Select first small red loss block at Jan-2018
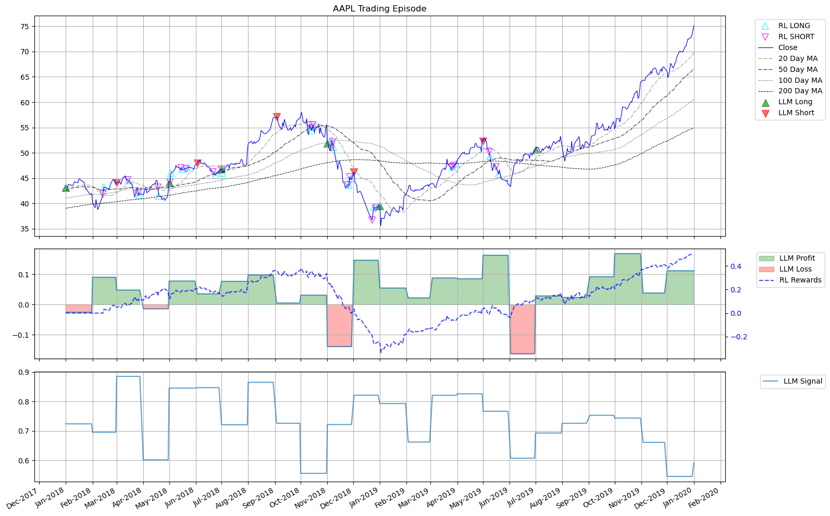 pyautogui.click(x=79, y=309)
